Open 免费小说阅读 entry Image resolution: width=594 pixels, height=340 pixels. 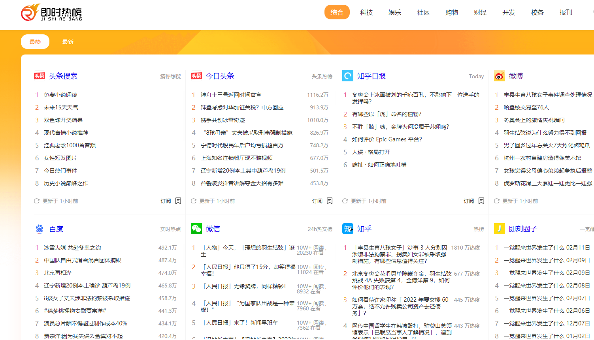(x=60, y=95)
